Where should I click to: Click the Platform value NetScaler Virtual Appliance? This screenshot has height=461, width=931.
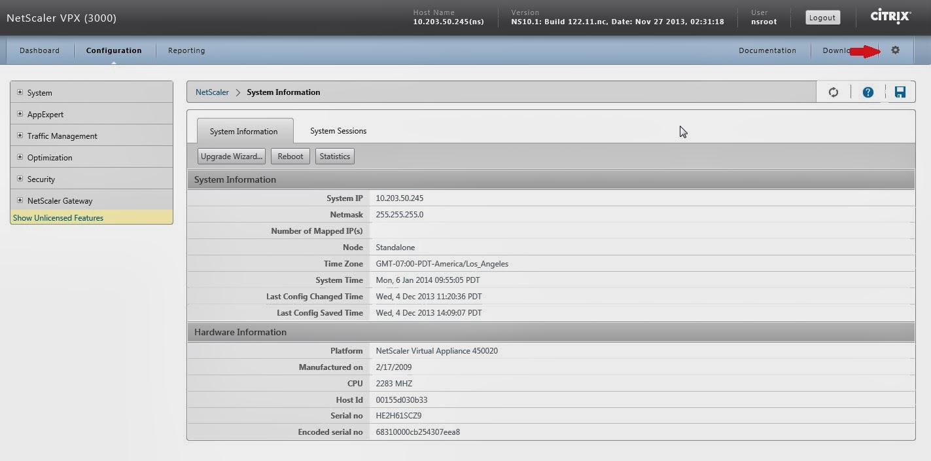coord(436,351)
